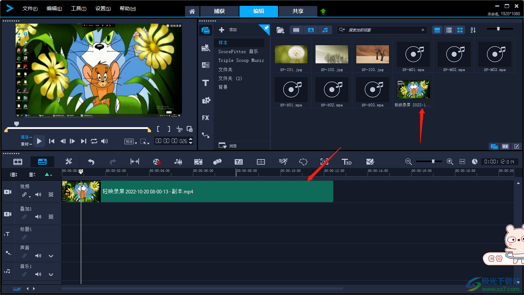The image size is (524, 295).
Task: Open the resize/crop mode dropdown
Action: 145,142
